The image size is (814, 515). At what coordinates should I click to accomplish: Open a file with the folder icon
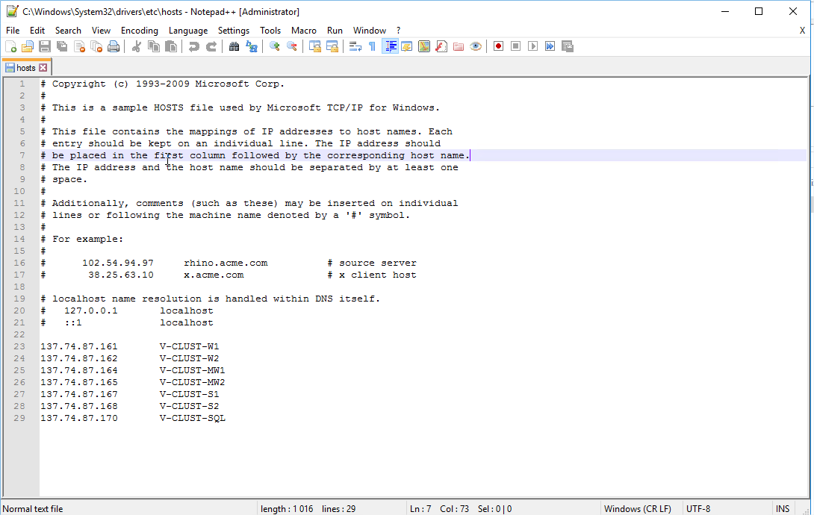[28, 46]
